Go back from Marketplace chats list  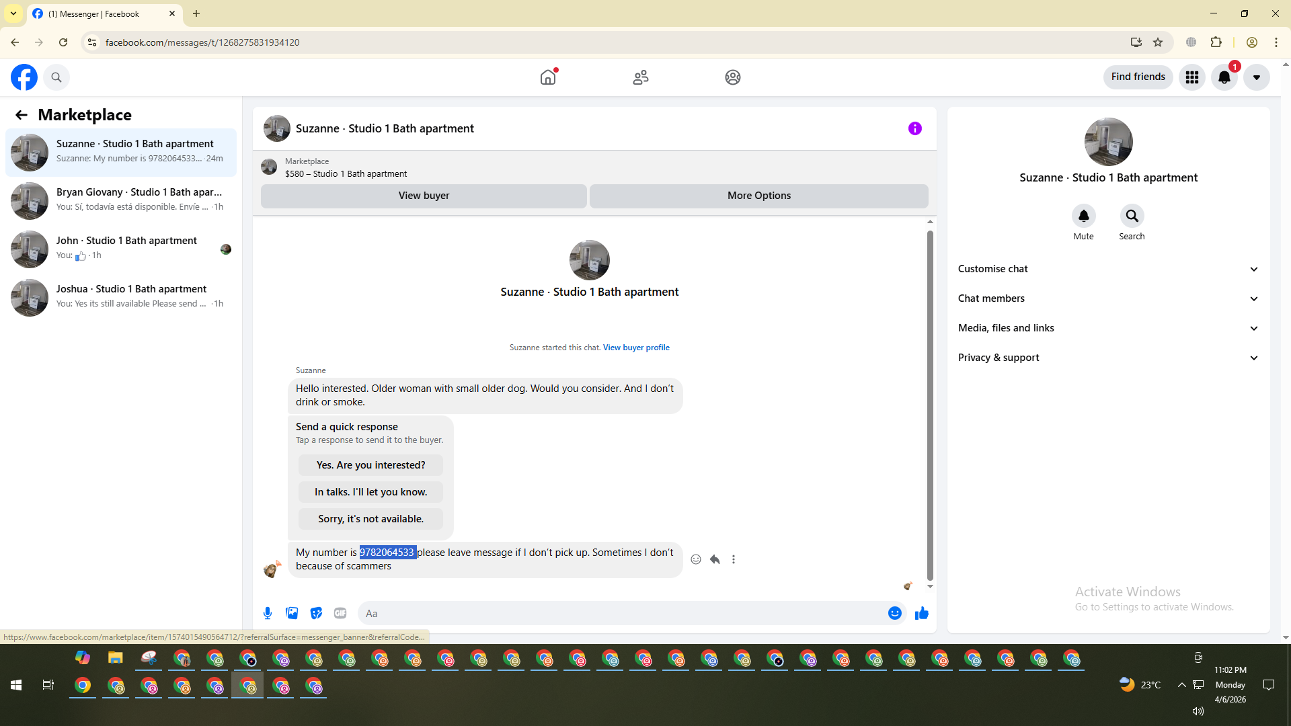tap(22, 115)
